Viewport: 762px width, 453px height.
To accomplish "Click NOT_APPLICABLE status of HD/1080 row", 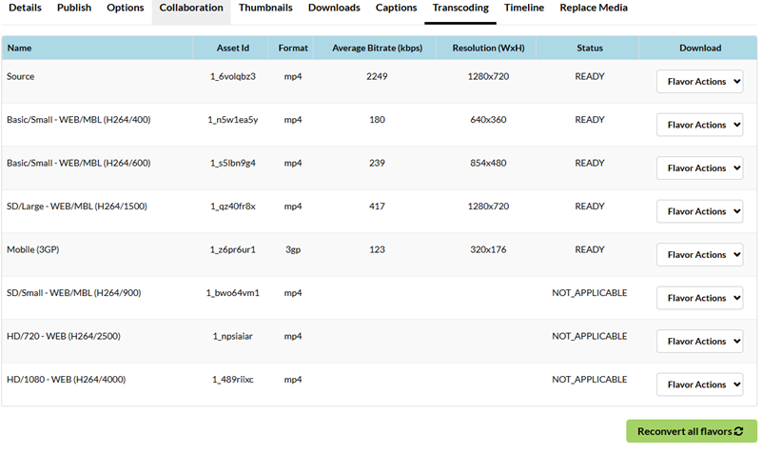I will 590,379.
